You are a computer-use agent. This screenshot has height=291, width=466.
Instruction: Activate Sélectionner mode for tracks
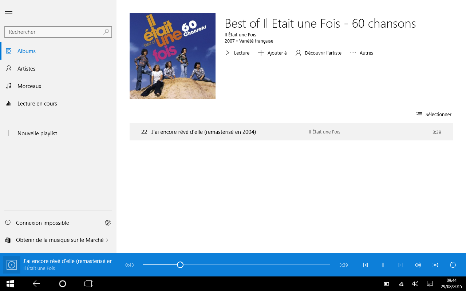(434, 114)
